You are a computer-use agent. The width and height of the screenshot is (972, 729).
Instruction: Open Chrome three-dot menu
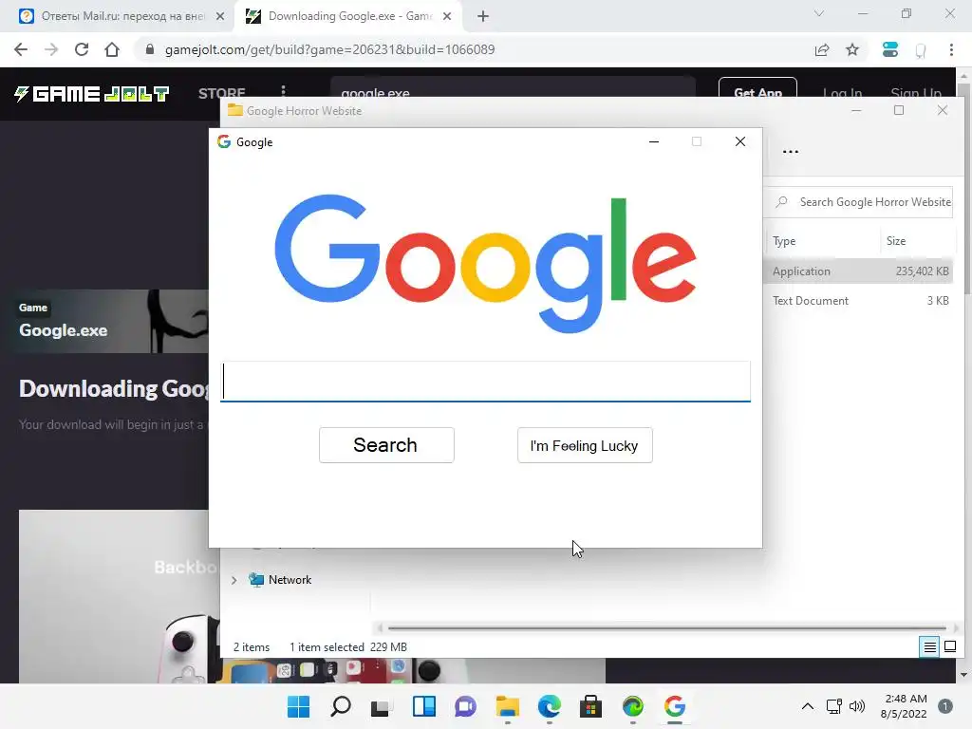coord(951,49)
